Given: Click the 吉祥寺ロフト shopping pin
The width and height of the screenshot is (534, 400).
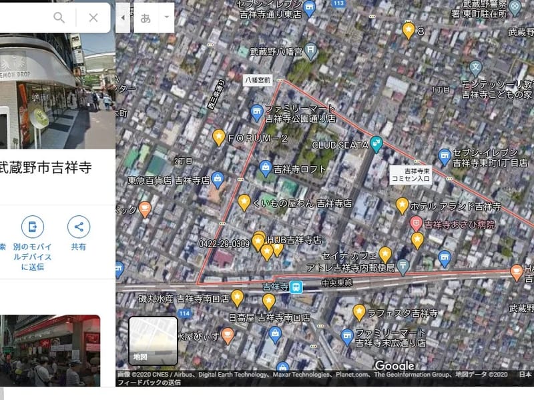Looking at the screenshot, I should pyautogui.click(x=265, y=169).
